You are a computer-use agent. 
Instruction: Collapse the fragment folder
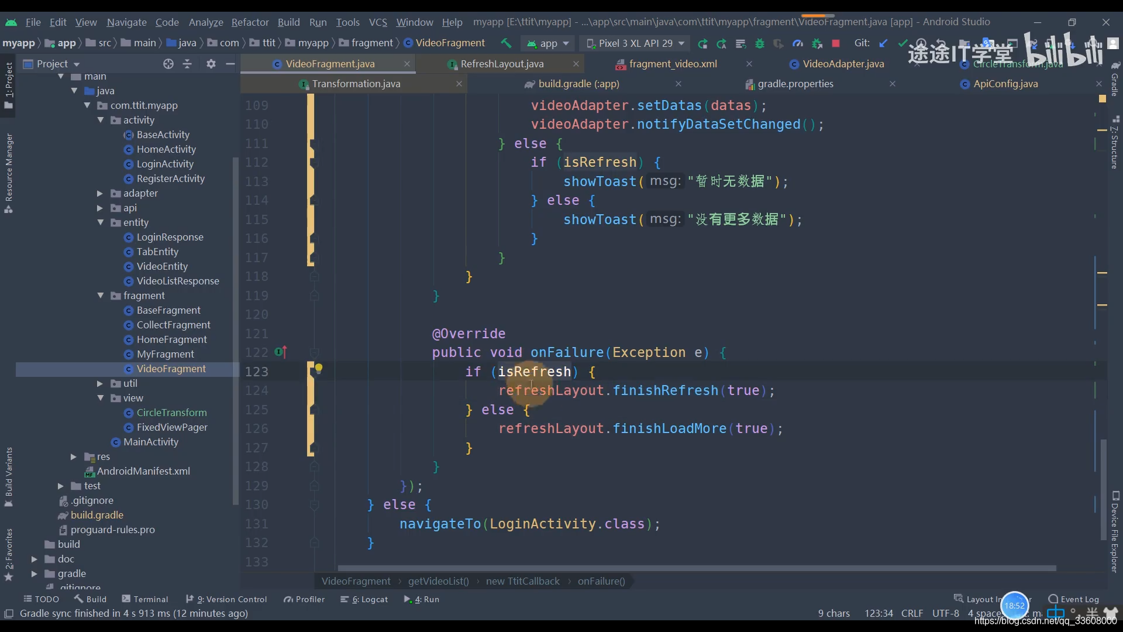point(101,296)
